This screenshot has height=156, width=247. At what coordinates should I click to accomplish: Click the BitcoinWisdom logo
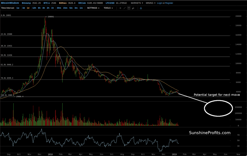pyautogui.click(x=10, y=3)
